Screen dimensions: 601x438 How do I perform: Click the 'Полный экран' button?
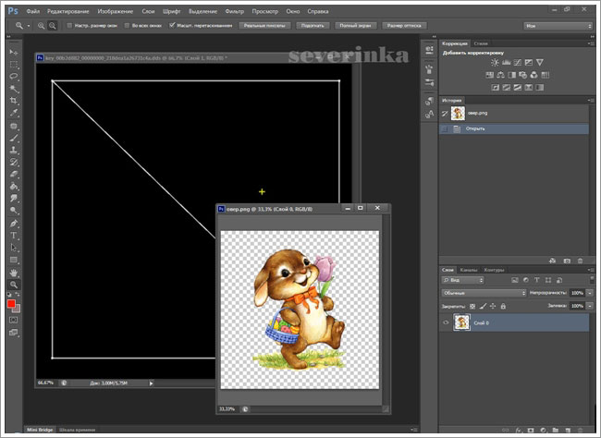pyautogui.click(x=358, y=26)
